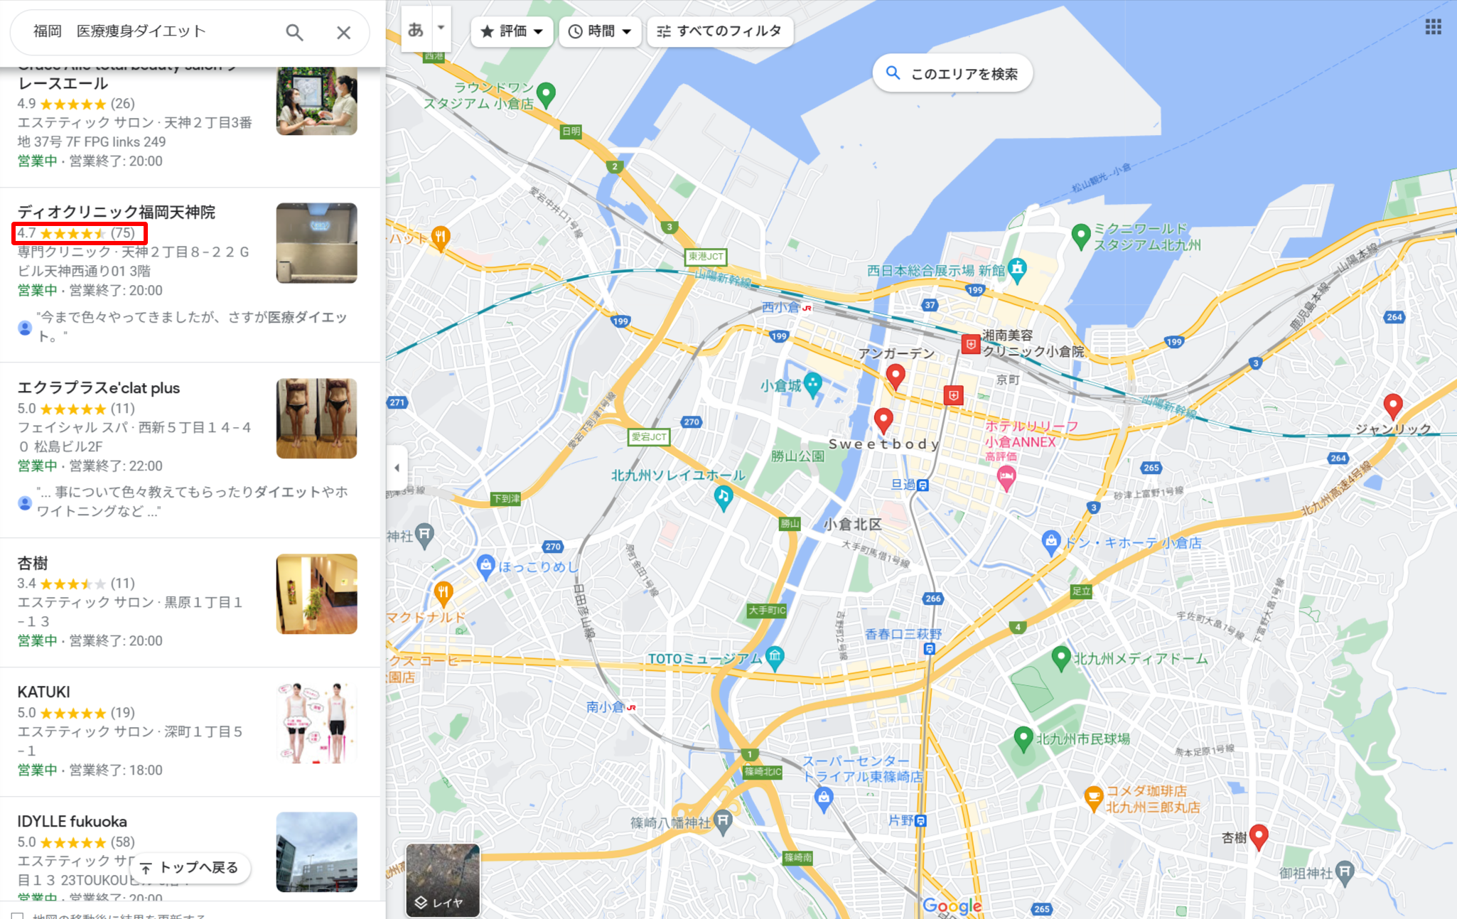Click 北九州ソレイユホール music marker
The height and width of the screenshot is (919, 1457).
click(723, 498)
